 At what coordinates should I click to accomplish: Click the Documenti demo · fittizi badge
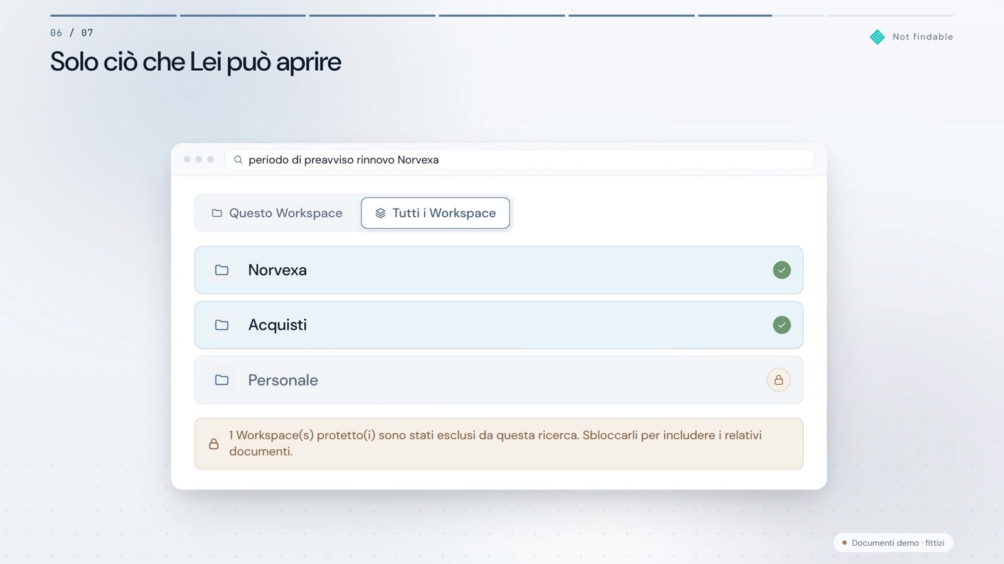tap(893, 543)
